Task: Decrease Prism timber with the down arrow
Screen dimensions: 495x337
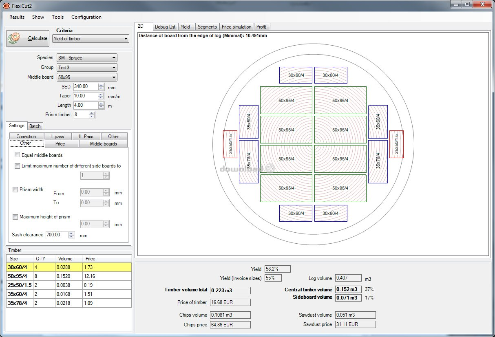Action: pos(92,116)
